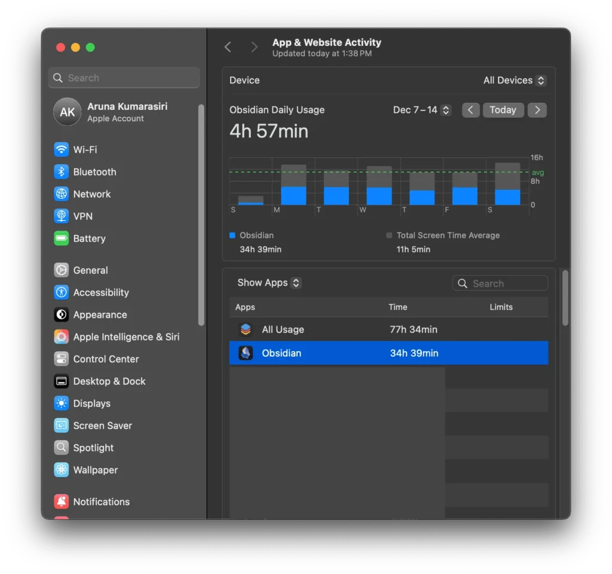This screenshot has height=574, width=612.
Task: Click the sidebar Search field
Action: (x=124, y=78)
